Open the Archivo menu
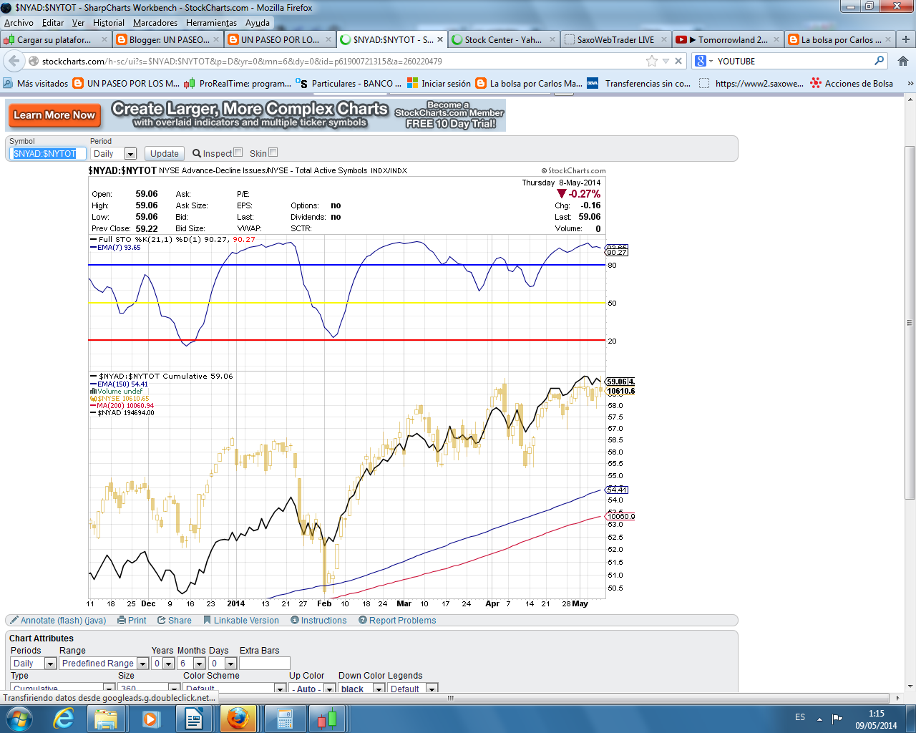The height and width of the screenshot is (733, 916). point(19,23)
